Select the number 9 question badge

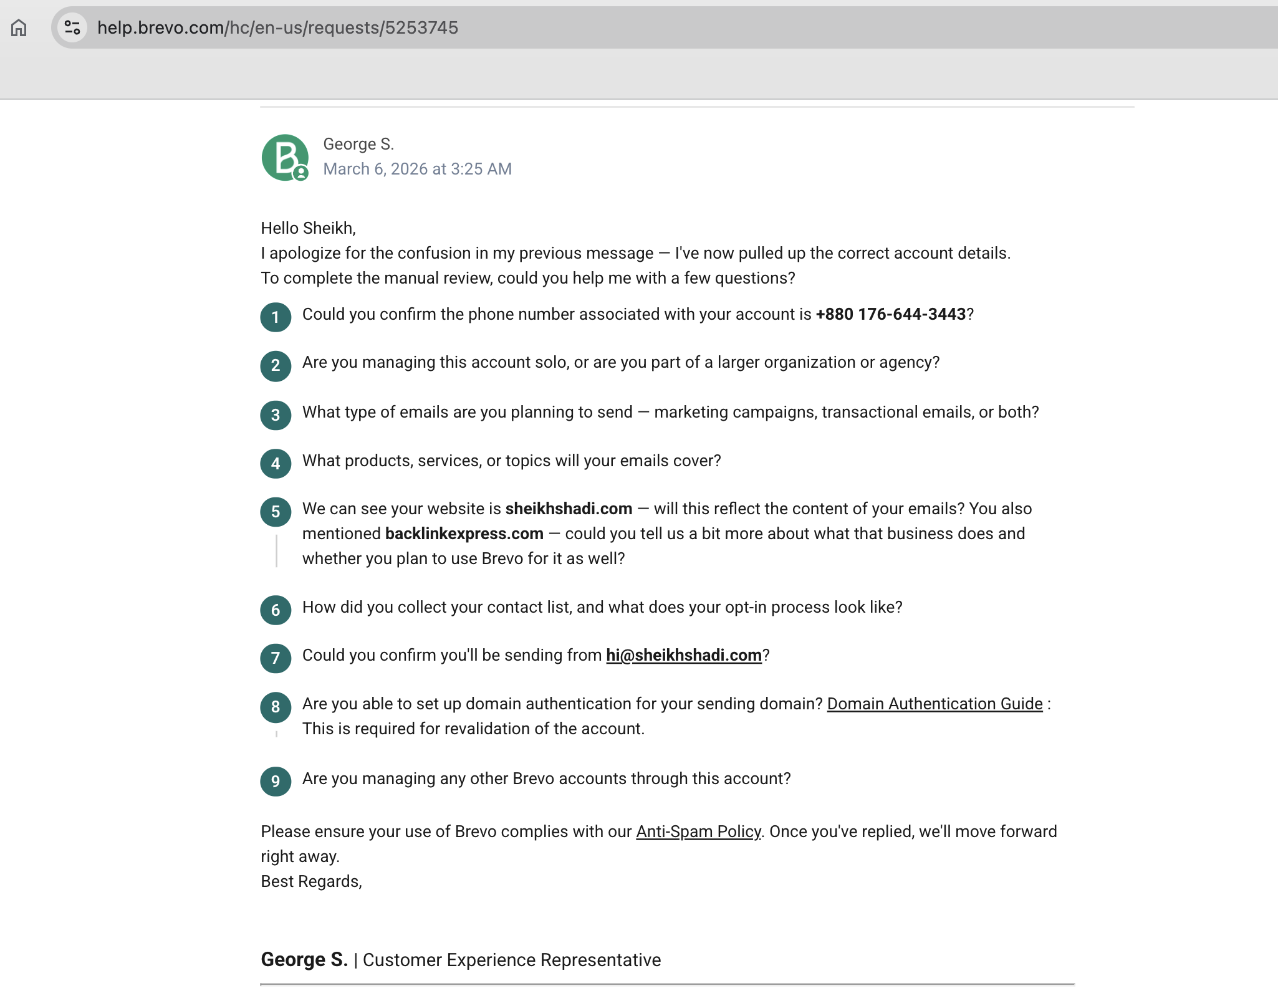(x=276, y=782)
